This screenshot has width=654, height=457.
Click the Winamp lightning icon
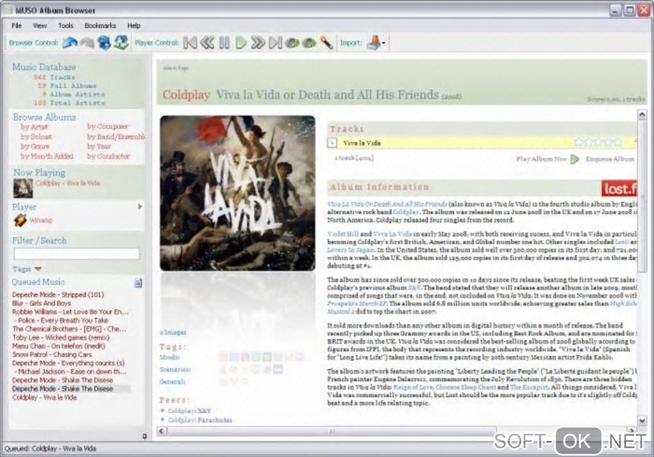(20, 220)
